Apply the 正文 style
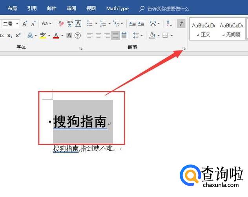Viewport: 248px width, 197px height. point(203,29)
